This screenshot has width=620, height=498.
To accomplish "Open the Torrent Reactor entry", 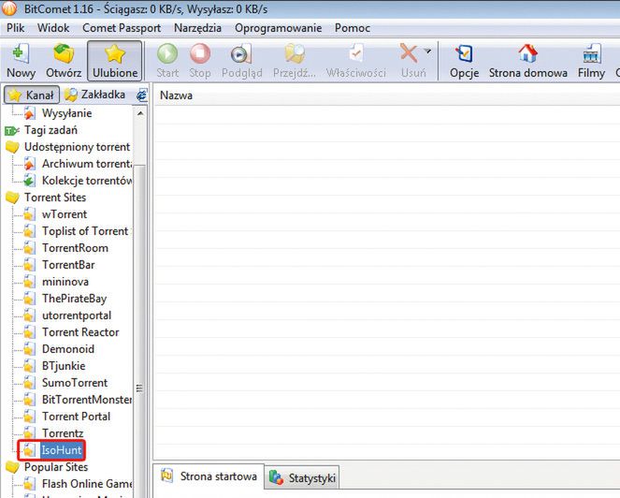I will click(80, 332).
